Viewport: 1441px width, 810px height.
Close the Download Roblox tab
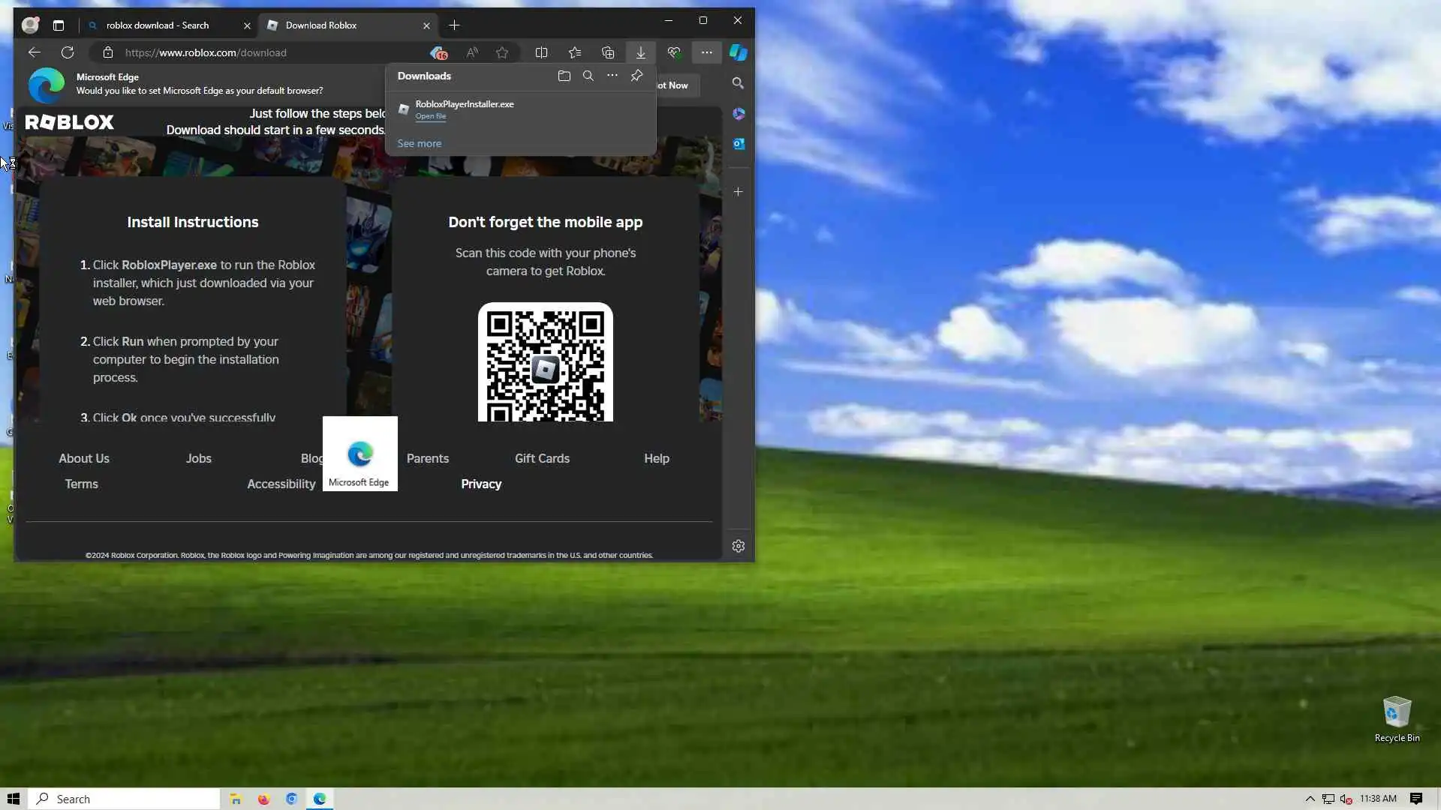point(426,25)
